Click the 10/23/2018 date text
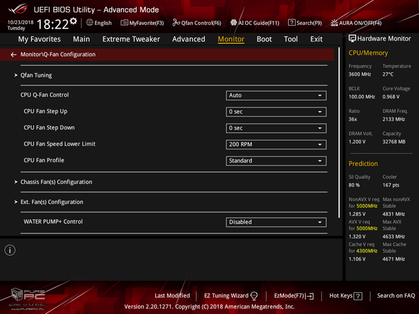419x314 pixels. pos(20,22)
